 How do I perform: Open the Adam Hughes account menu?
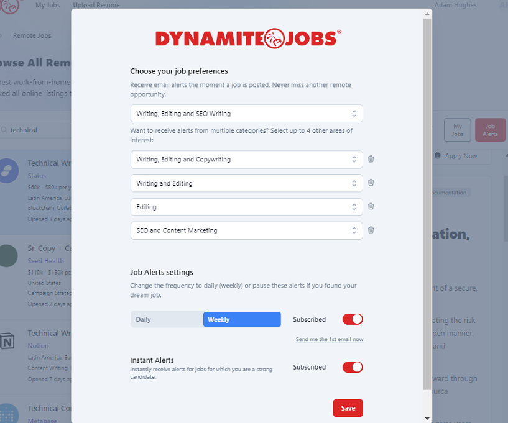click(455, 5)
